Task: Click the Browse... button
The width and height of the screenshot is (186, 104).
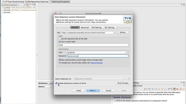Action: point(123,32)
